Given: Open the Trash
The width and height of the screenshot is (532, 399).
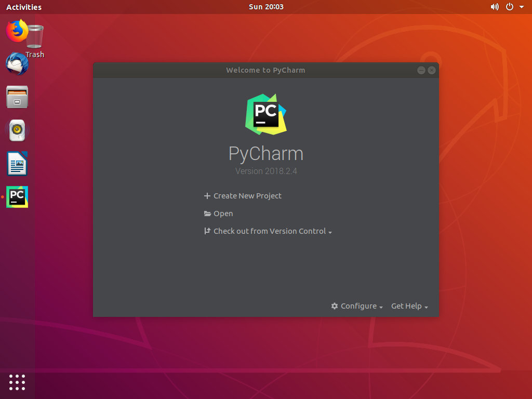Looking at the screenshot, I should (x=35, y=36).
